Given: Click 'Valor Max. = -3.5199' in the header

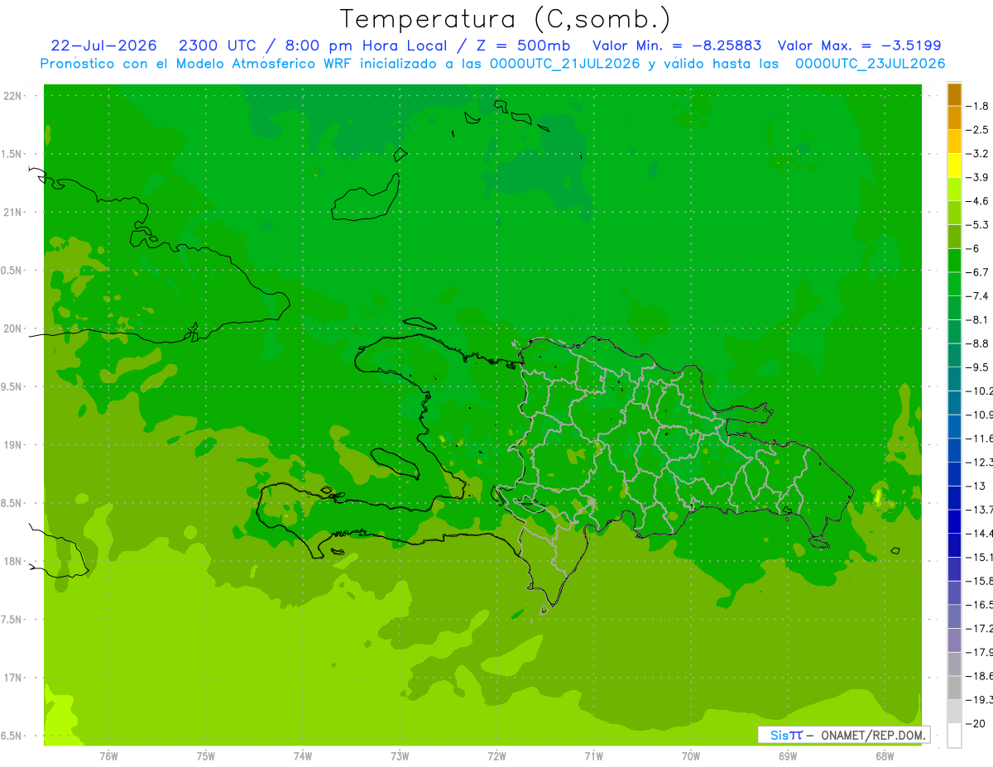Looking at the screenshot, I should click(x=859, y=46).
